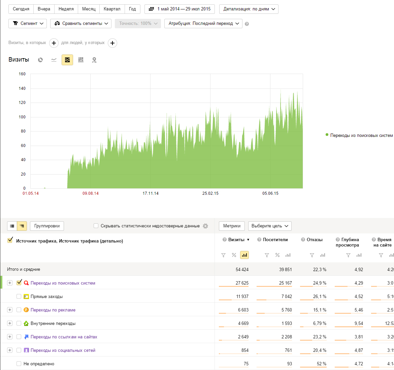Add condition for 'Визиты, в которых'
This screenshot has width=394, height=370.
pyautogui.click(x=54, y=43)
